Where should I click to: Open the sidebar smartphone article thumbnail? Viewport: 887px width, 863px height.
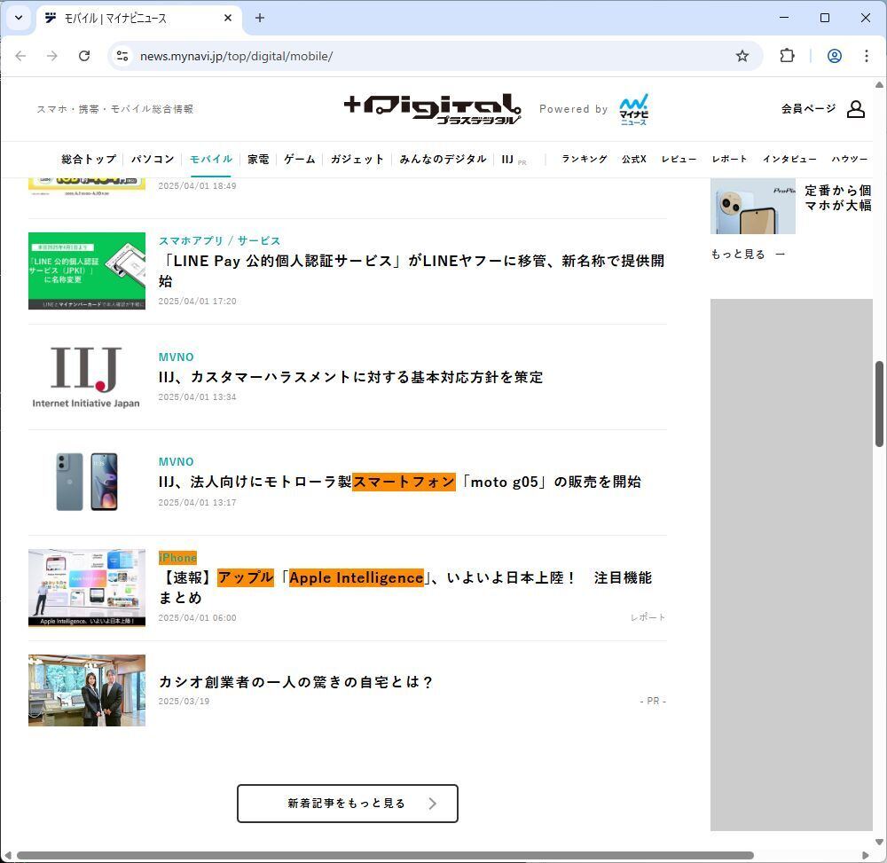[x=753, y=206]
